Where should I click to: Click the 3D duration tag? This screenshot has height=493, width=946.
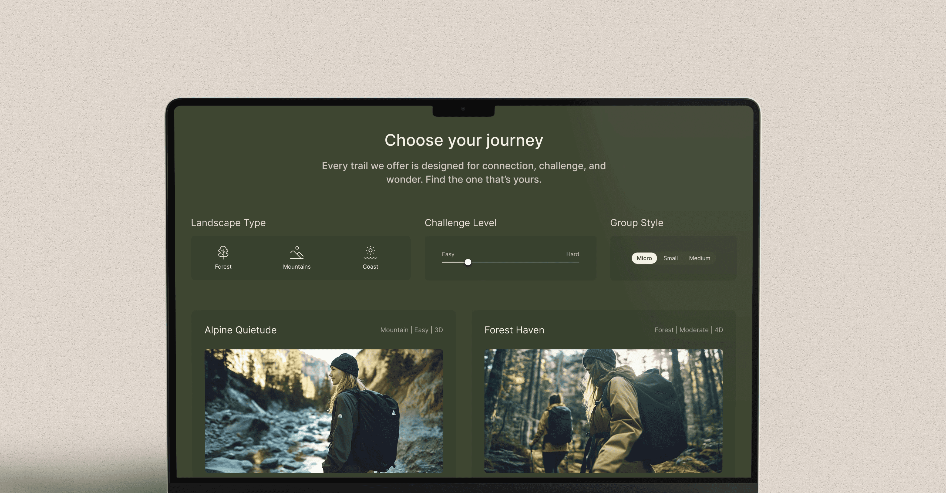click(x=439, y=330)
